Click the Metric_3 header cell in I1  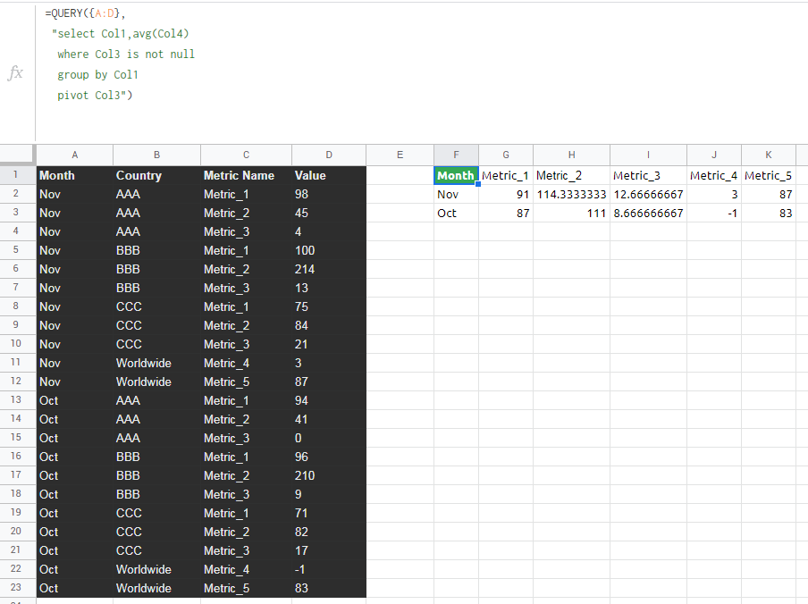(x=648, y=175)
